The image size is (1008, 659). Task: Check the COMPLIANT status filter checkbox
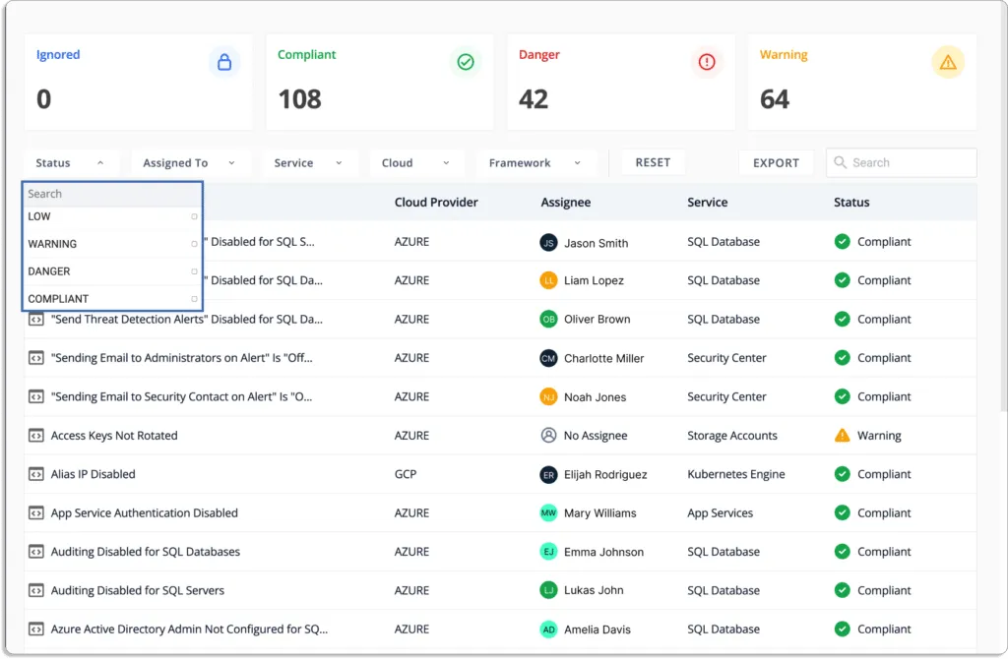pyautogui.click(x=194, y=299)
